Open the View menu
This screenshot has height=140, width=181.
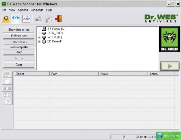click(12, 10)
